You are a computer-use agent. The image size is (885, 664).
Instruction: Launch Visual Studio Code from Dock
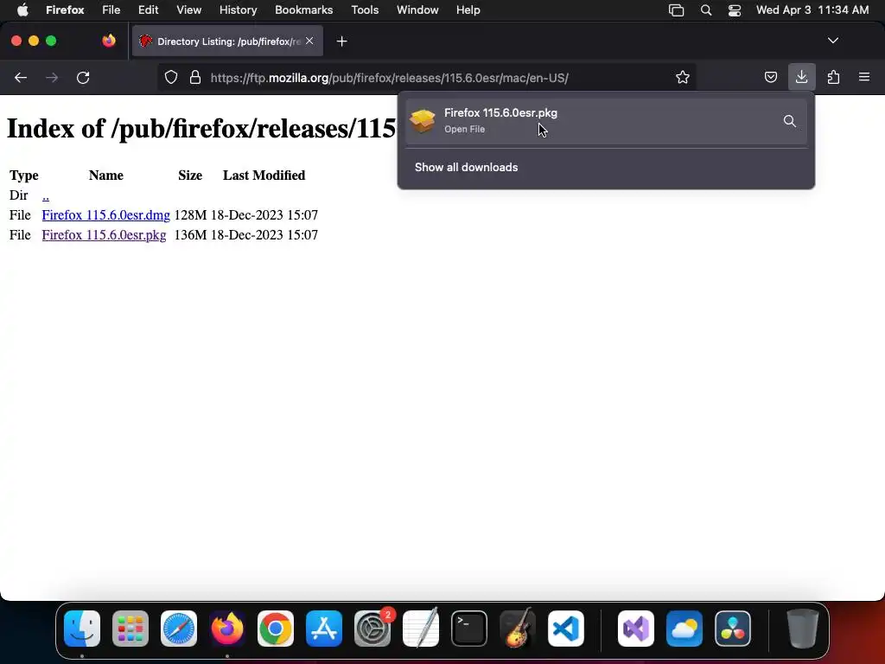click(566, 629)
